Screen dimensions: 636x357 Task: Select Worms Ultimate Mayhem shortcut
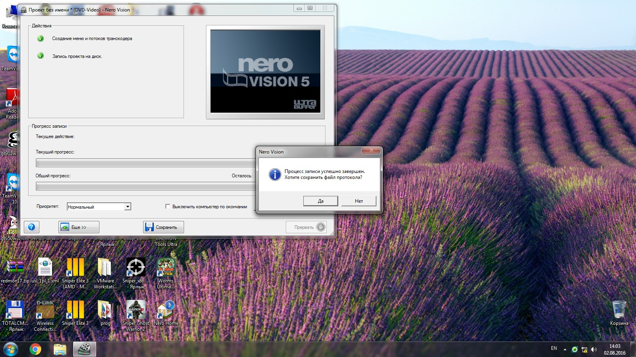(166, 273)
